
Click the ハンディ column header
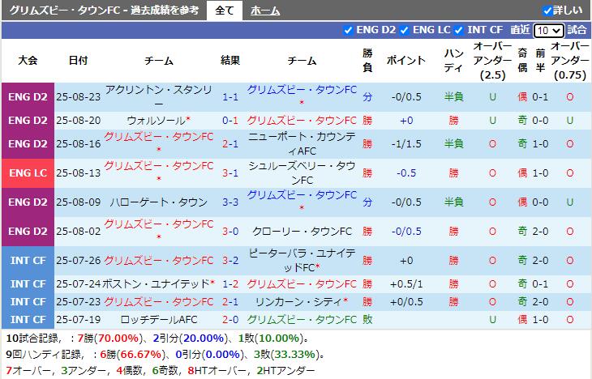click(454, 61)
